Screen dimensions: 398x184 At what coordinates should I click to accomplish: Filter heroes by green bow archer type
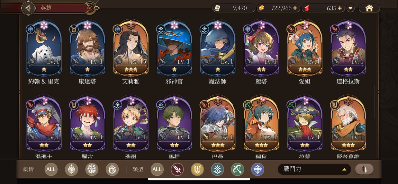237,169
